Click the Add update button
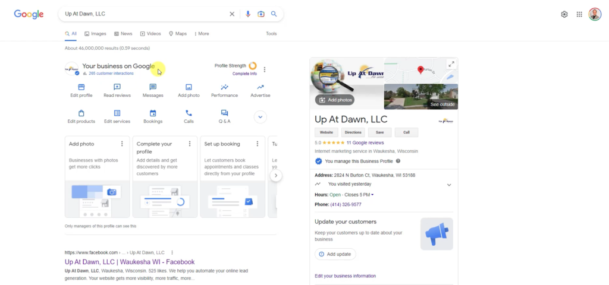Image resolution: width=609 pixels, height=285 pixels. [335, 254]
